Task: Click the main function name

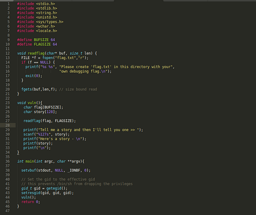Action: pos(30,161)
